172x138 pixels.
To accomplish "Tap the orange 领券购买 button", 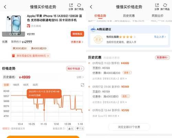I will point(77,34).
